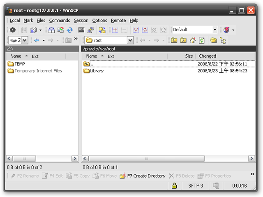Click the SFTP-3 status bar entry
The height and width of the screenshot is (197, 263).
[196, 186]
